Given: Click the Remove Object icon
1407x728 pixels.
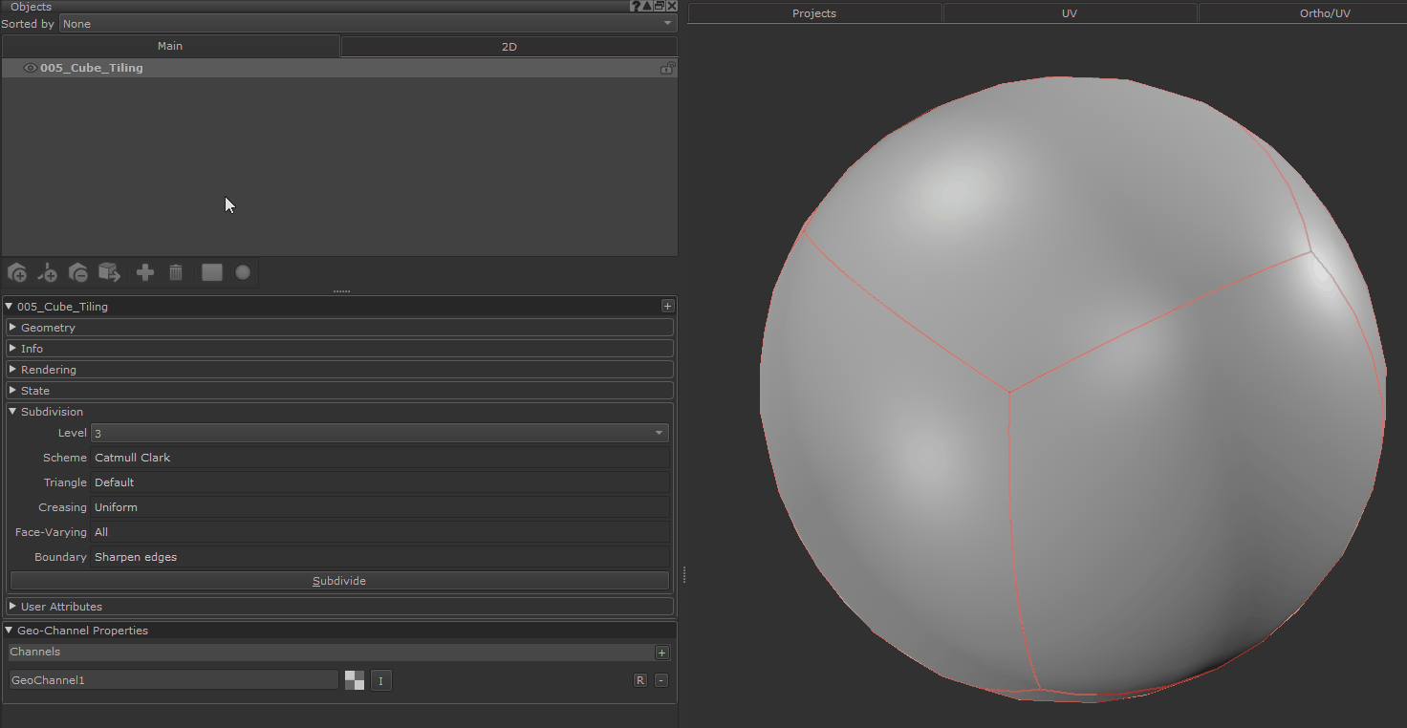Looking at the screenshot, I should [78, 273].
